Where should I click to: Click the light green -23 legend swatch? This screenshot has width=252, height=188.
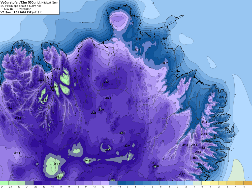coord(13,183)
